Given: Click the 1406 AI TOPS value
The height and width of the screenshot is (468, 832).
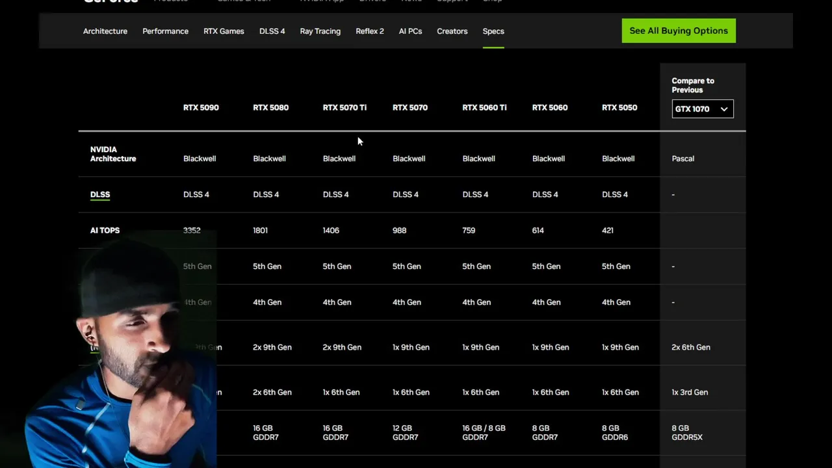Looking at the screenshot, I should tap(331, 230).
